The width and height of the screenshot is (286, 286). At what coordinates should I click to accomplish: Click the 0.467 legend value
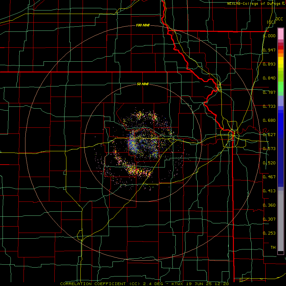[x=269, y=177]
